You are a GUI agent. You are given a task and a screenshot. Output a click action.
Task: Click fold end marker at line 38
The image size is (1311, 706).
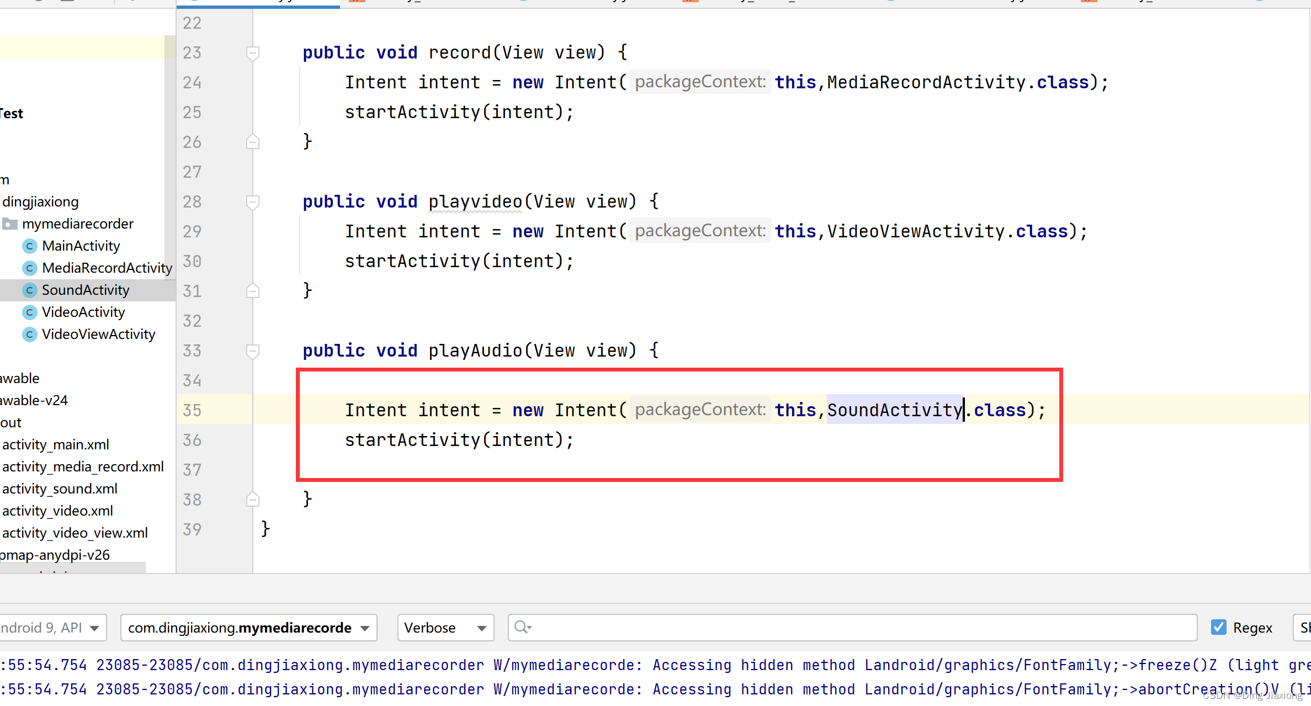(253, 500)
